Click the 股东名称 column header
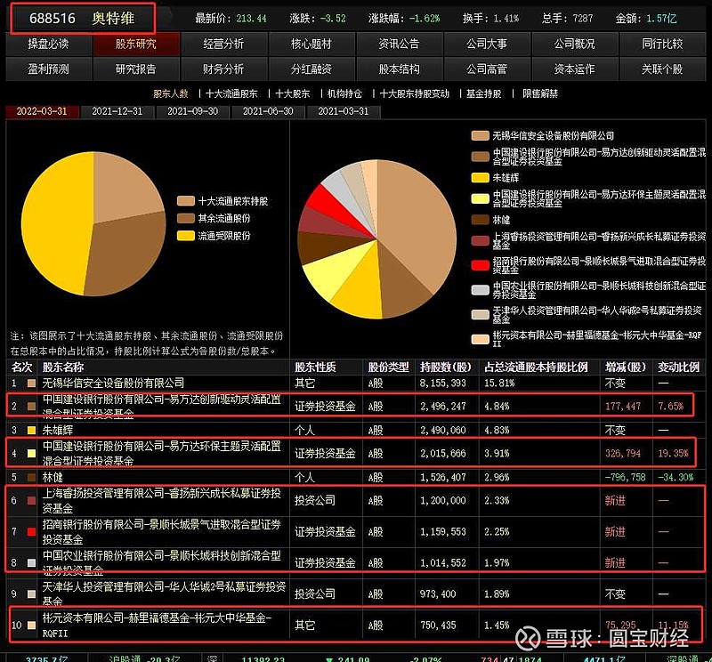The width and height of the screenshot is (712, 662). point(63,367)
